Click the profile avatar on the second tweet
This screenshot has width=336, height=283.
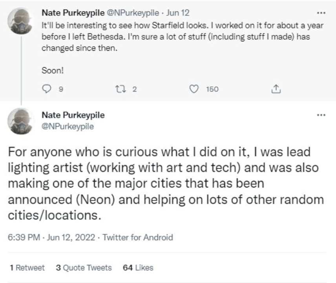21,121
